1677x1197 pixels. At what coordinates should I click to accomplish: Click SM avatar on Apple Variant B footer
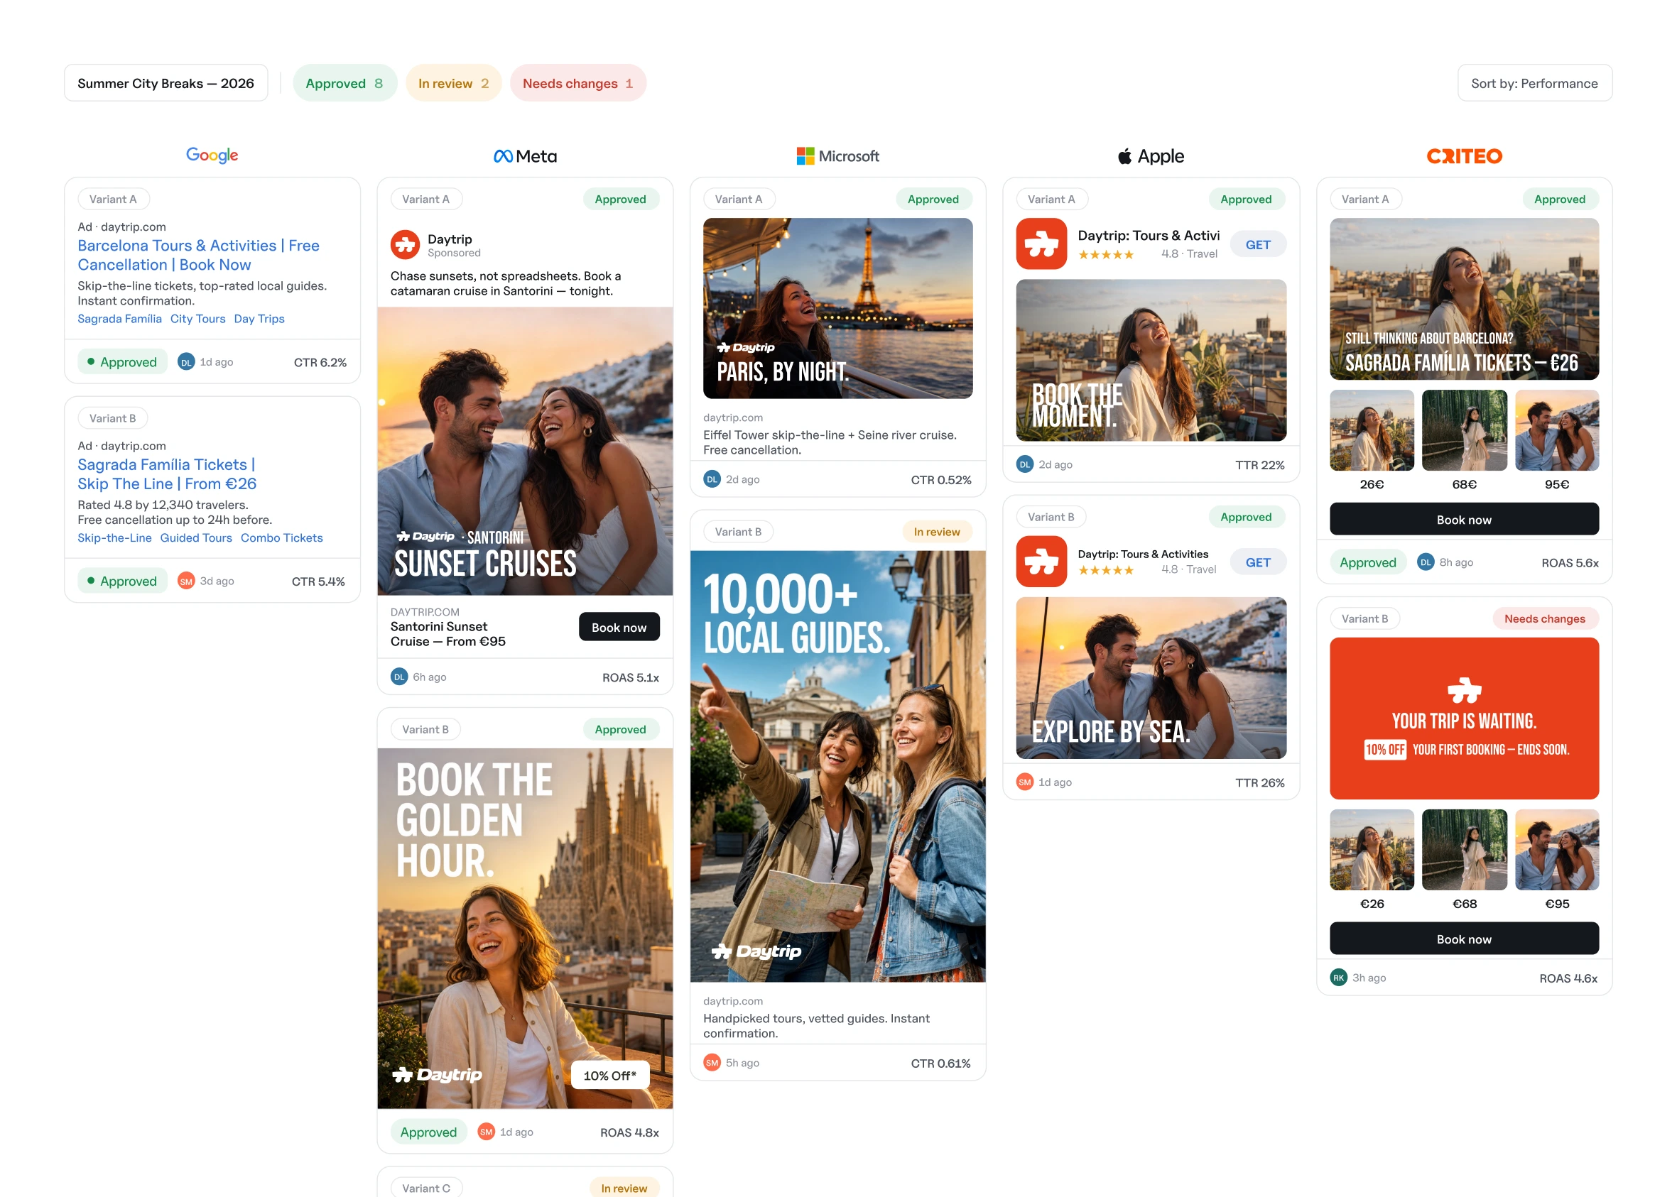click(1024, 782)
